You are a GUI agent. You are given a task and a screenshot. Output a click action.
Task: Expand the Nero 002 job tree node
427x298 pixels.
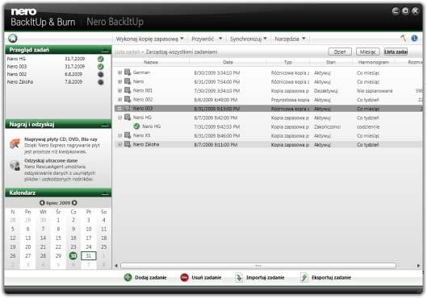pos(119,99)
